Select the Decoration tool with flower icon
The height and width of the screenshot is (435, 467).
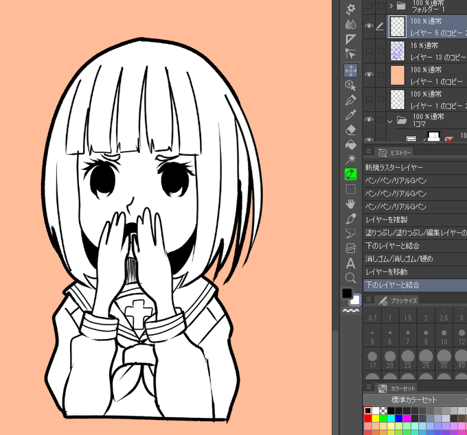coord(350,9)
